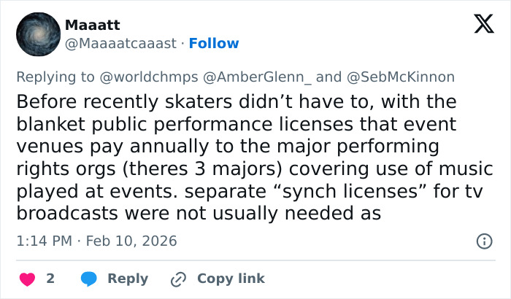Click the like count number 2
511x299 pixels.
pyautogui.click(x=50, y=279)
